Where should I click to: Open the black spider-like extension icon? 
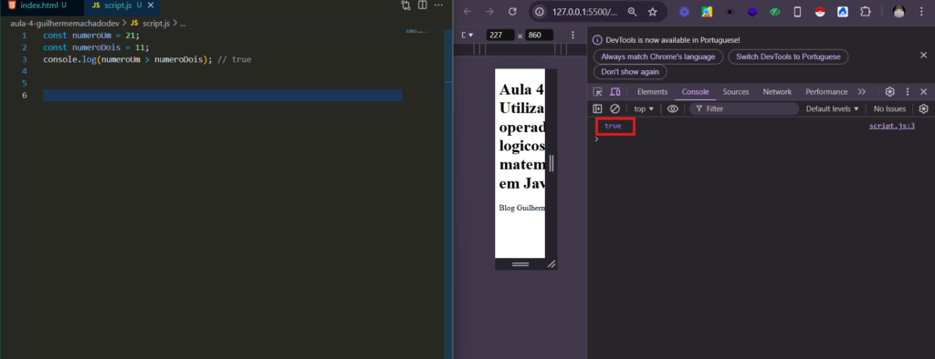point(730,11)
